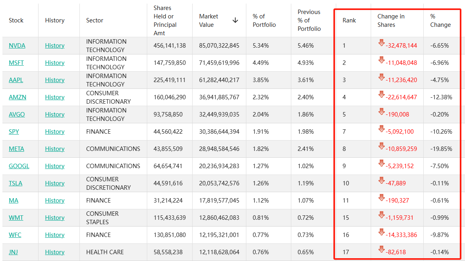
Task: Click the Market Value sort arrow
Action: [x=235, y=20]
